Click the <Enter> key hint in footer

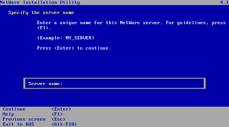click(61, 109)
